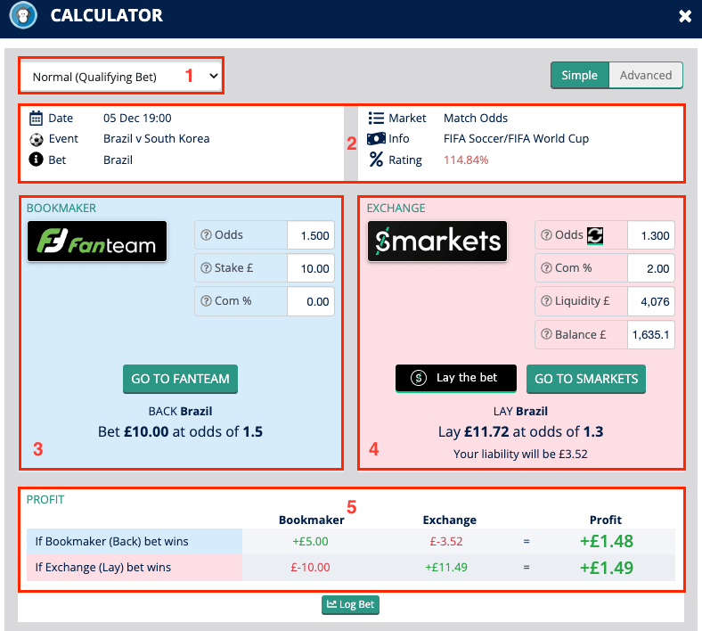Open help icon beside Balance £
The image size is (702, 631).
click(x=546, y=334)
